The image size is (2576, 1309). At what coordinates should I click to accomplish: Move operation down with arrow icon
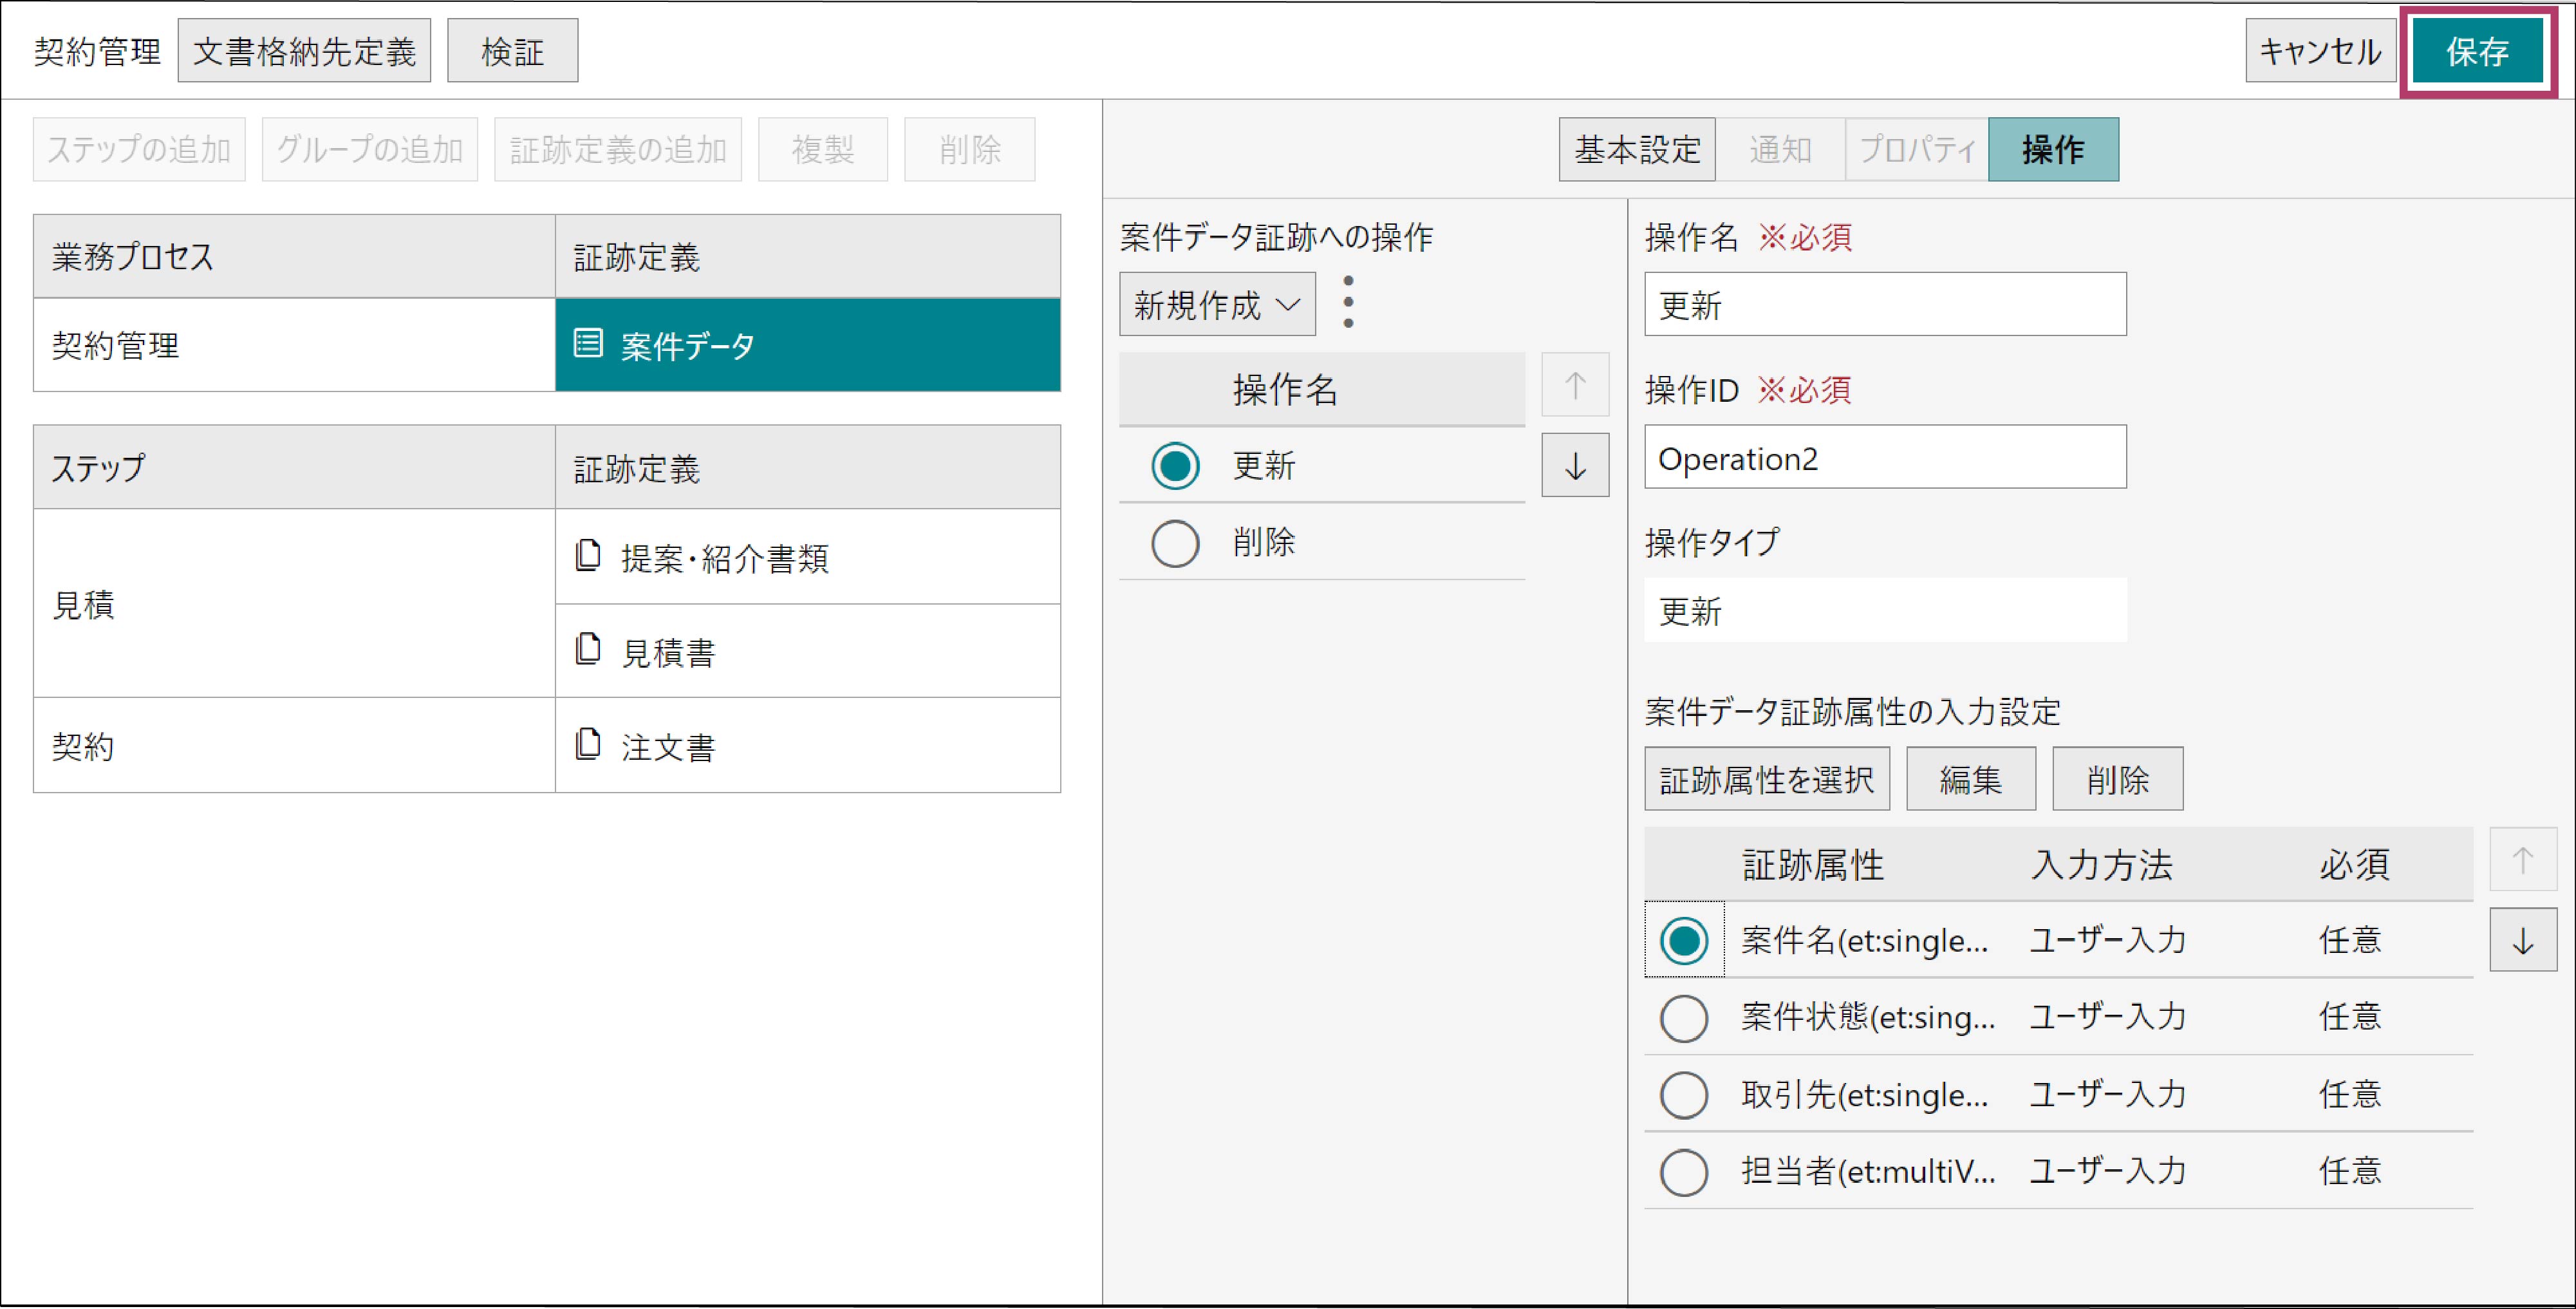pyautogui.click(x=1575, y=465)
